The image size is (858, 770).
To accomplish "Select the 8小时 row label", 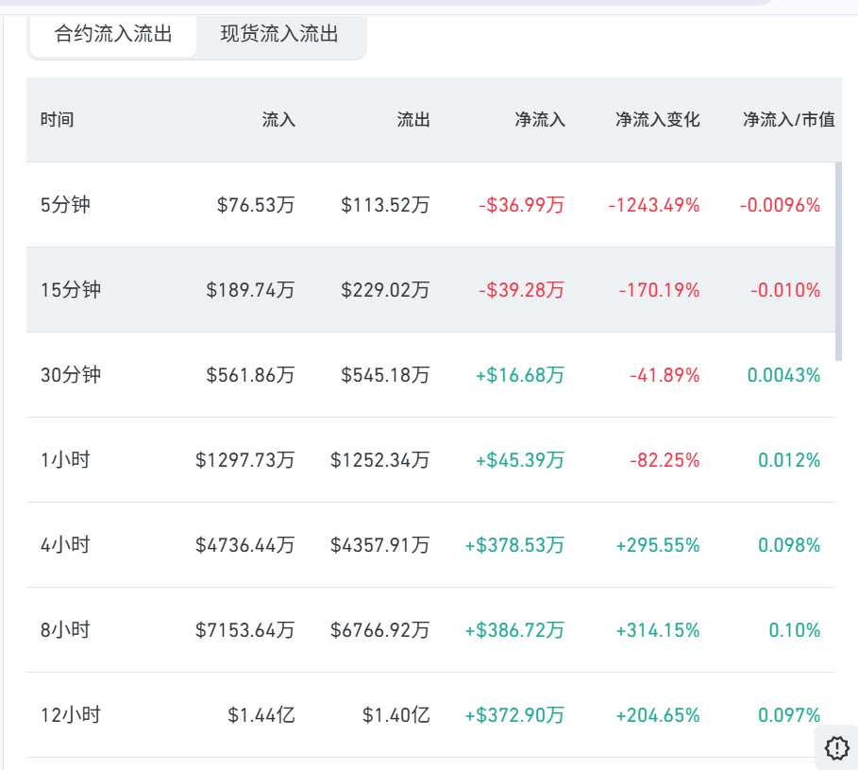I will click(65, 630).
